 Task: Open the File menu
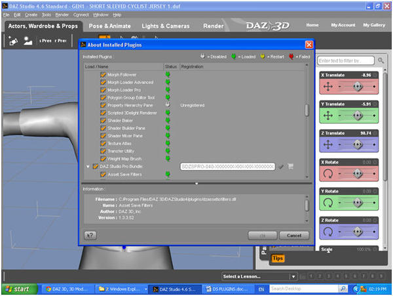point(6,15)
